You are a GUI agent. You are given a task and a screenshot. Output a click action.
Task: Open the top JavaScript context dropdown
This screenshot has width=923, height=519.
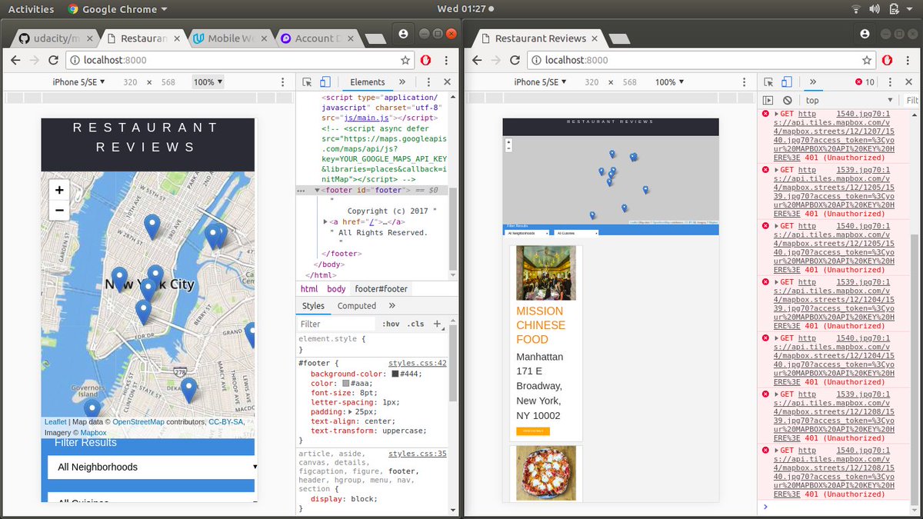848,101
